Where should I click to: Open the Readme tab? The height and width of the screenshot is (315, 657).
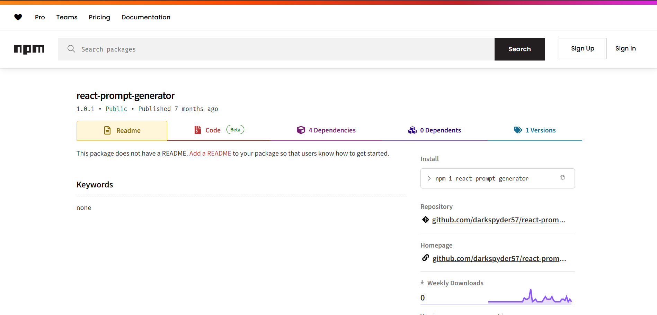pyautogui.click(x=122, y=130)
